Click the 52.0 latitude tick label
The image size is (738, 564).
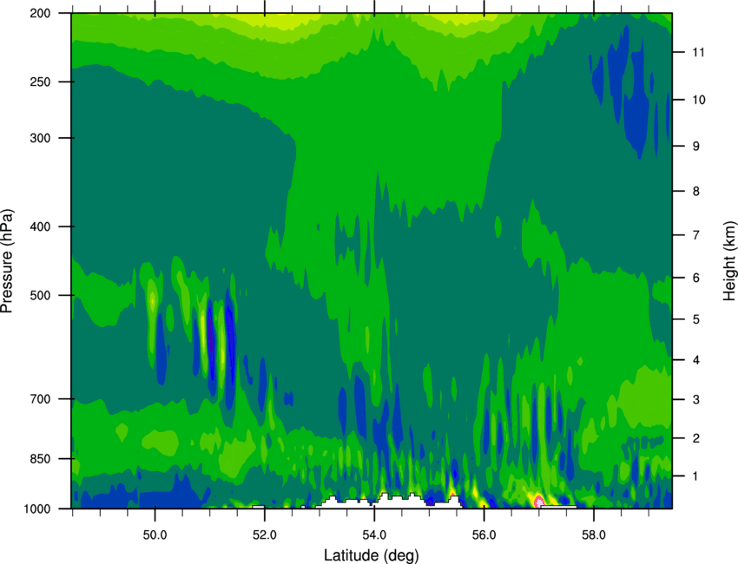(265, 535)
